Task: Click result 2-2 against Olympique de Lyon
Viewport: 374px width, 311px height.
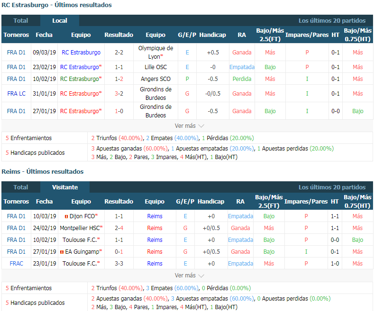Action: point(119,53)
